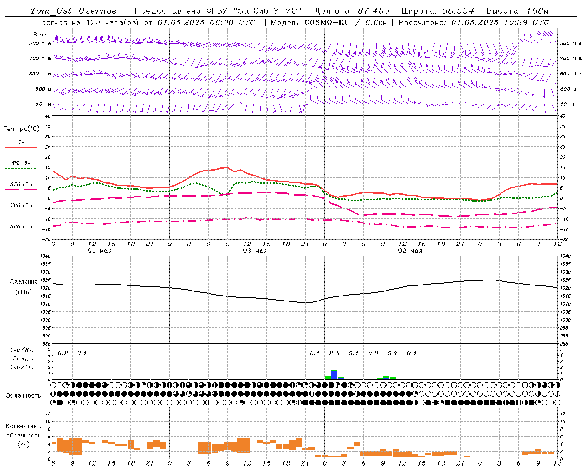Click the 2м temperature legend entry
Image resolution: width=584 pixels, height=467 pixels.
(21, 143)
